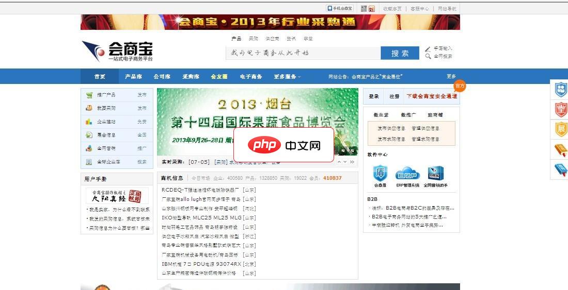Select the 建商铺 tab
Viewport: 568px width, 290px height.
tap(435, 115)
